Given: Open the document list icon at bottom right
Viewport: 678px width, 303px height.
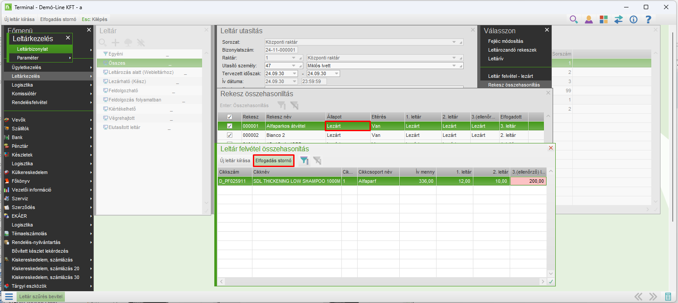Looking at the screenshot, I should 668,296.
